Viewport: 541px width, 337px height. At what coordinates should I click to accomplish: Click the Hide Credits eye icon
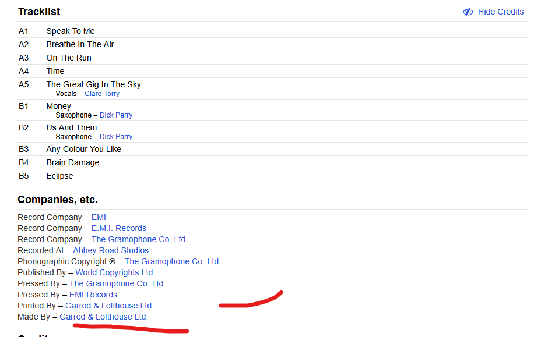(x=468, y=12)
